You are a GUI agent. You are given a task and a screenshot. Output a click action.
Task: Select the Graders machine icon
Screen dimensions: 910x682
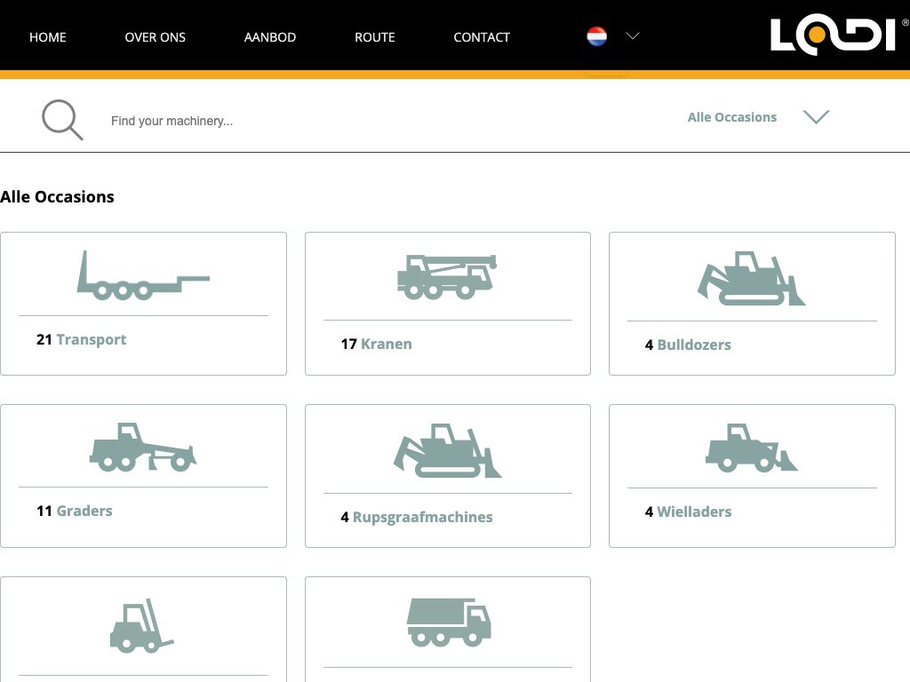[143, 448]
